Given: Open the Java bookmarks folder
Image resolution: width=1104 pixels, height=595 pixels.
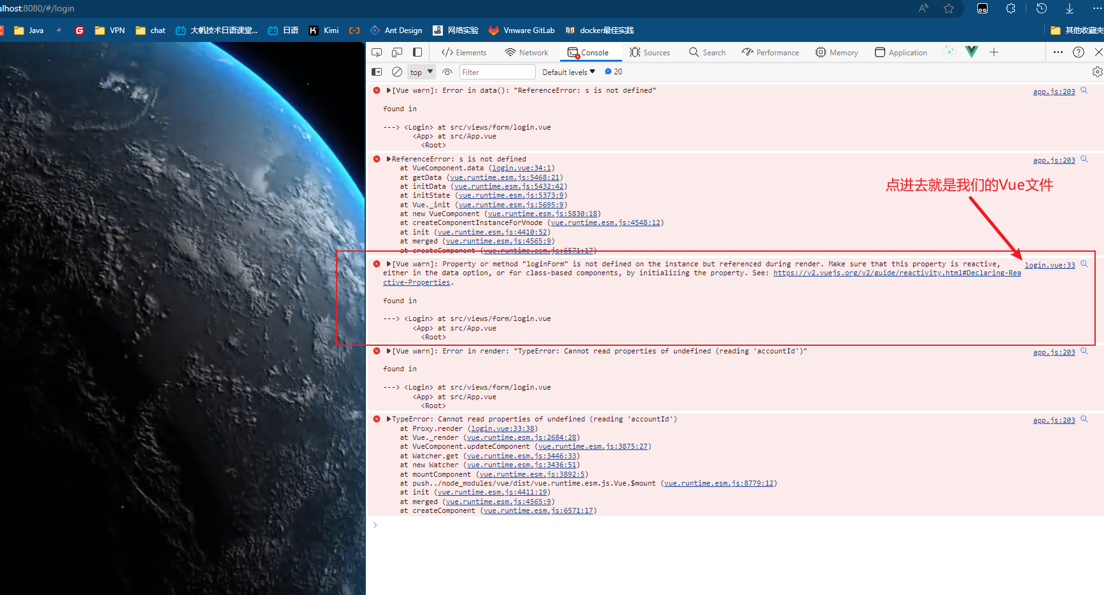Looking at the screenshot, I should click(29, 30).
